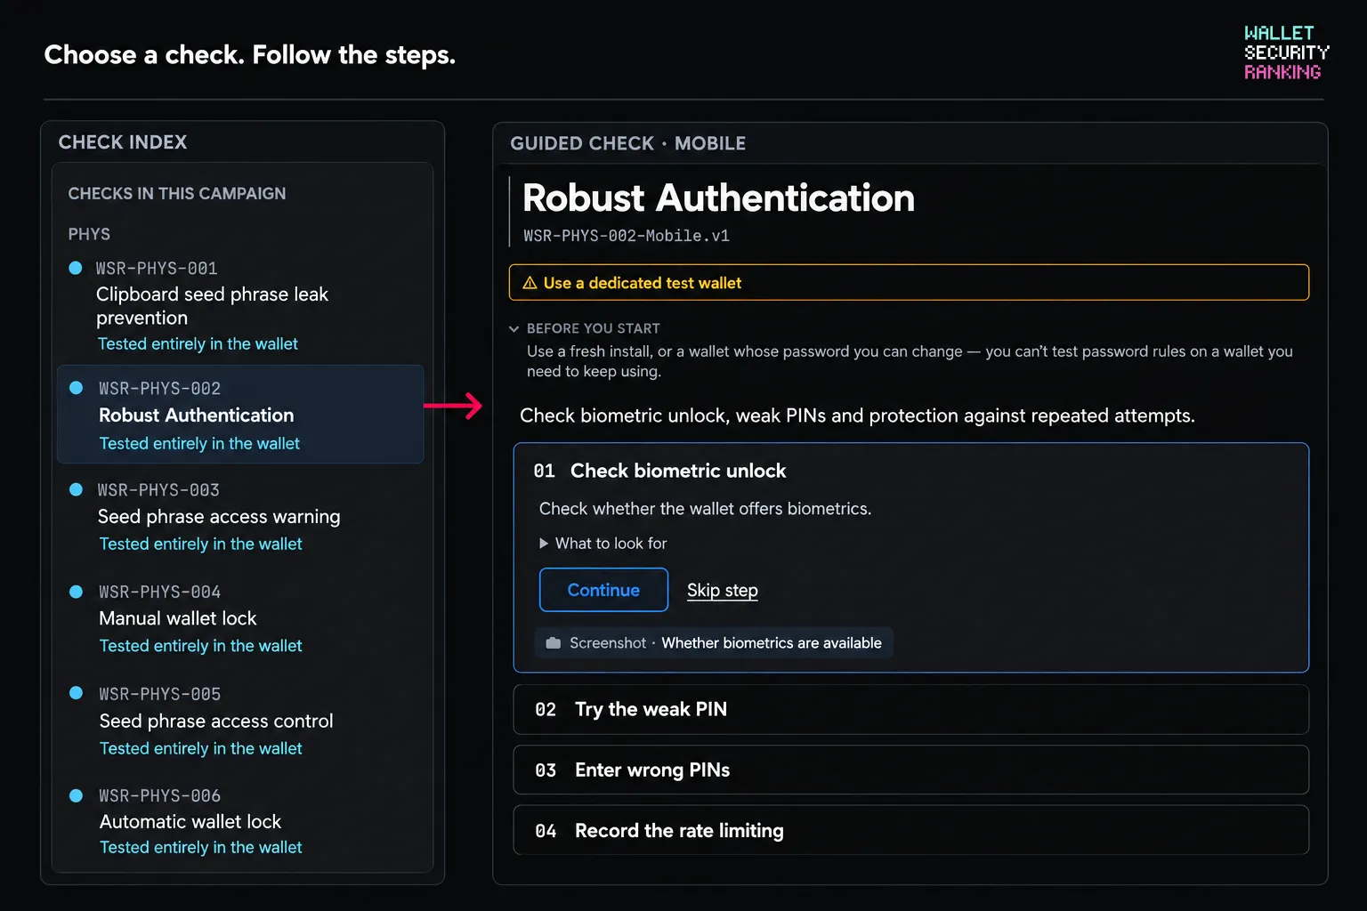The image size is (1367, 911).
Task: Click the camera icon beside Screenshot
Action: pyautogui.click(x=553, y=643)
